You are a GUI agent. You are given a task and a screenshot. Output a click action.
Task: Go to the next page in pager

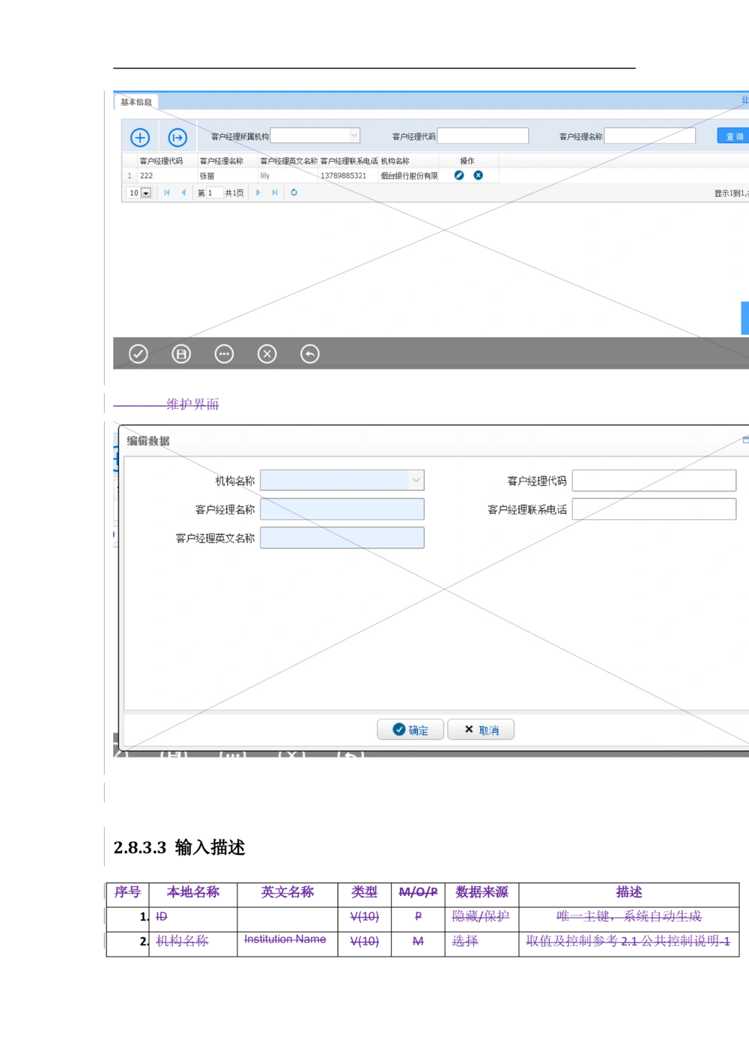258,193
